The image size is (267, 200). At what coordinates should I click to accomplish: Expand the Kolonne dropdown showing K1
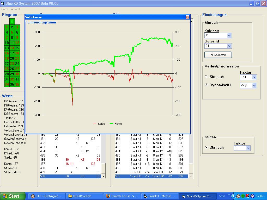(x=229, y=35)
